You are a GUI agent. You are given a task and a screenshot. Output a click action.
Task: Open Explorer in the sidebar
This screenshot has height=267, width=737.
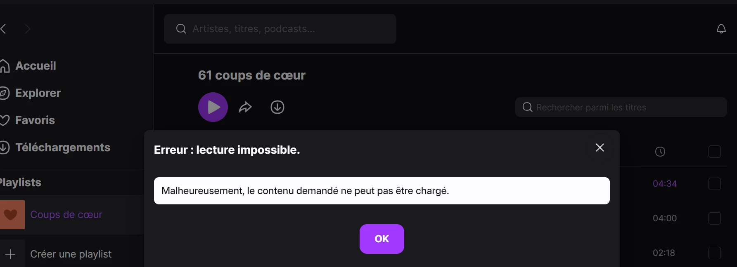(x=38, y=93)
